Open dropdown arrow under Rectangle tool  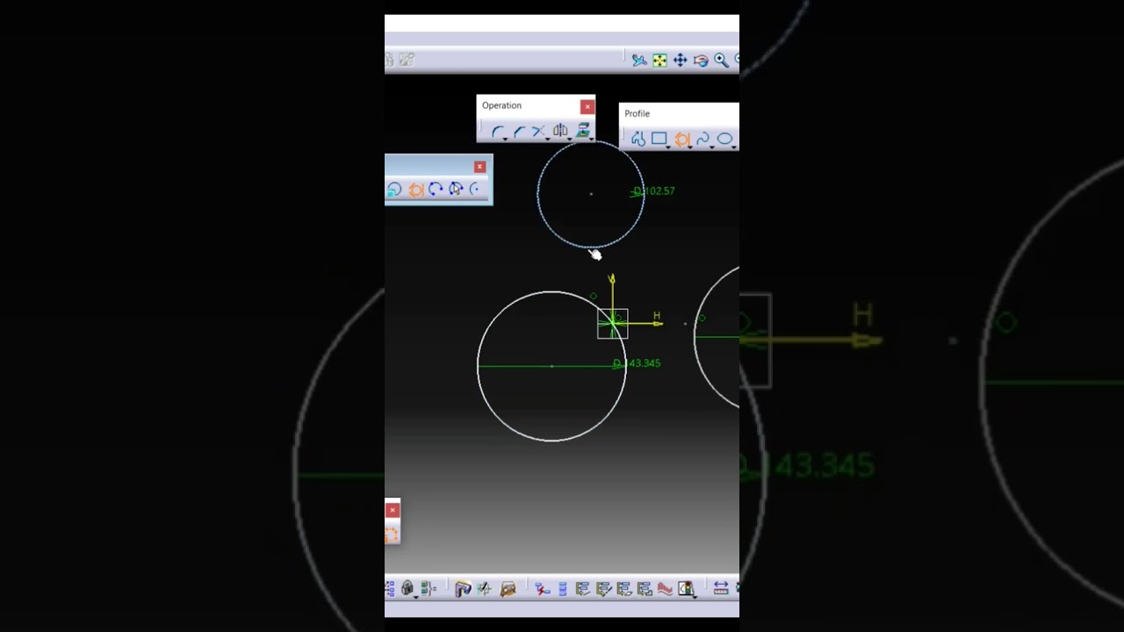tap(667, 147)
